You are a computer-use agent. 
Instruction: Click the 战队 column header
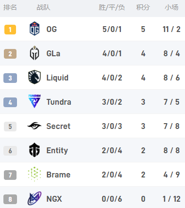point(43,7)
